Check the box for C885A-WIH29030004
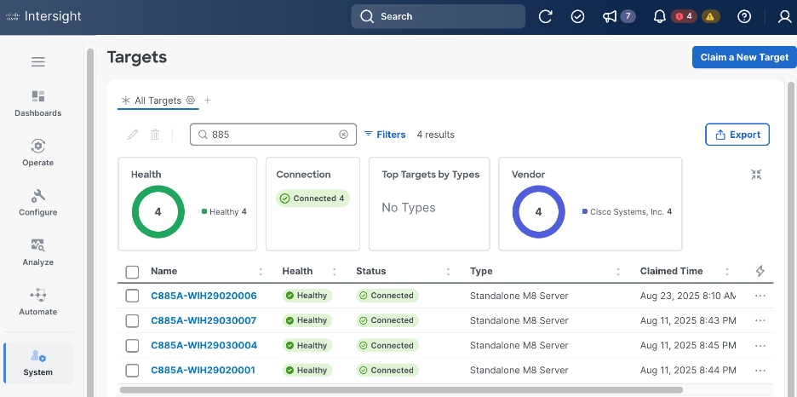The height and width of the screenshot is (397, 797). click(132, 345)
